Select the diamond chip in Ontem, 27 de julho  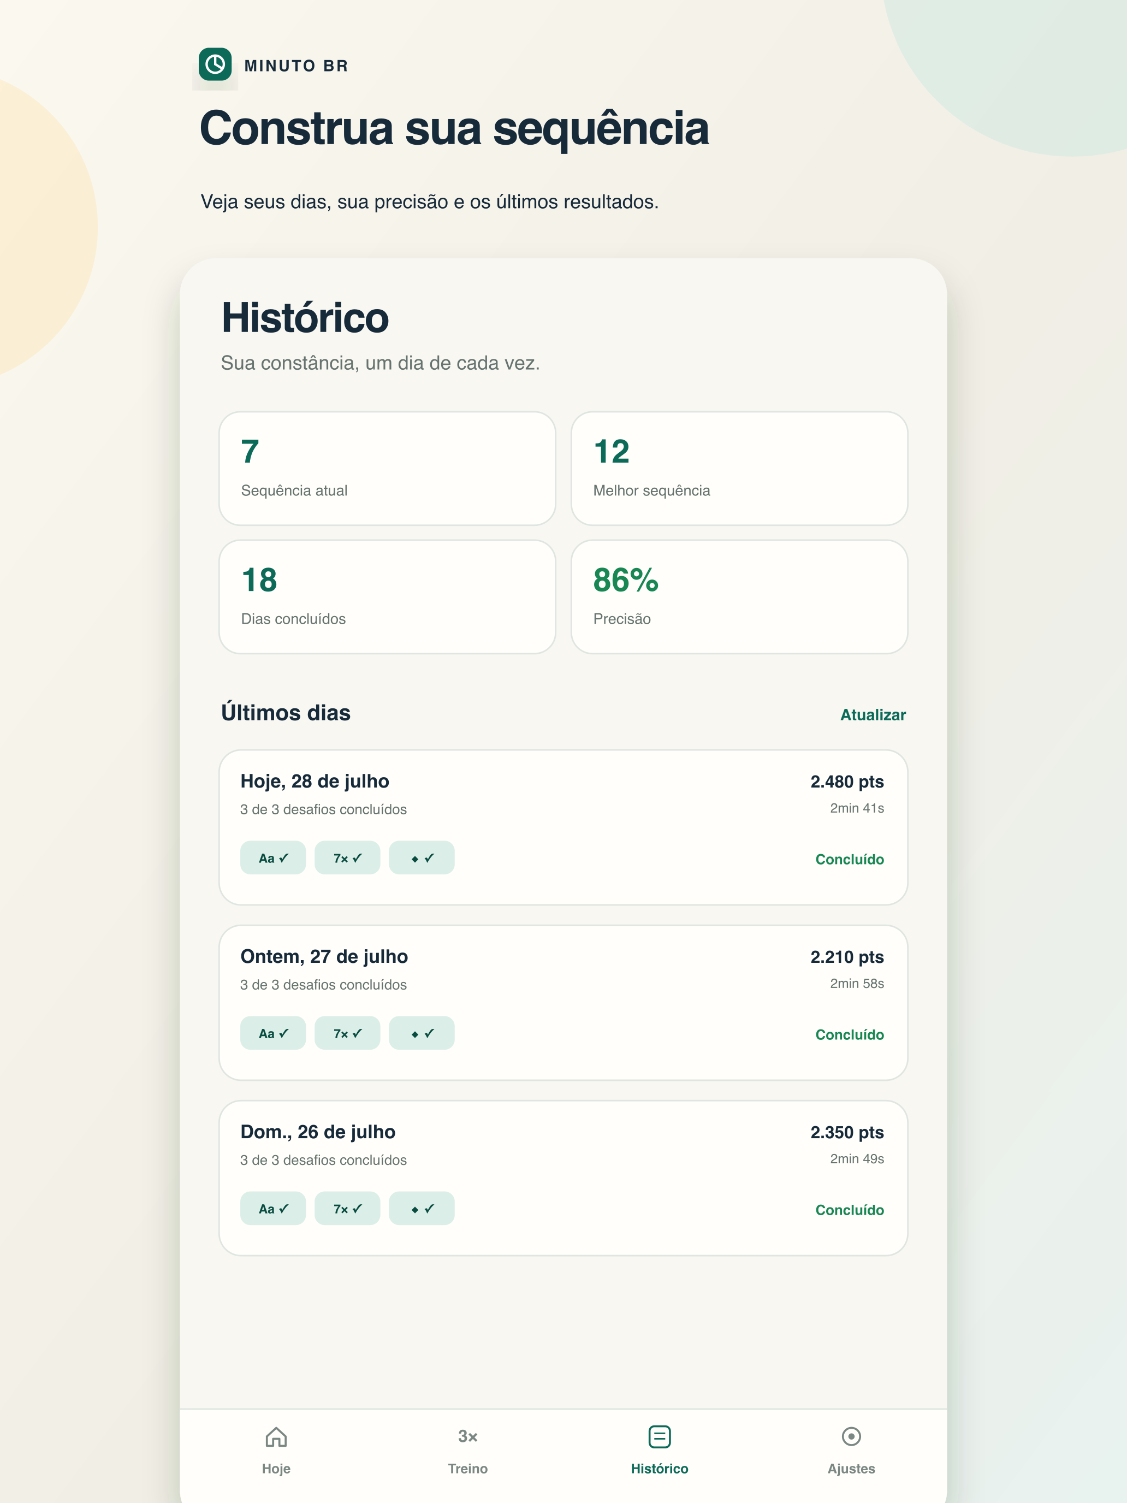(x=421, y=1033)
